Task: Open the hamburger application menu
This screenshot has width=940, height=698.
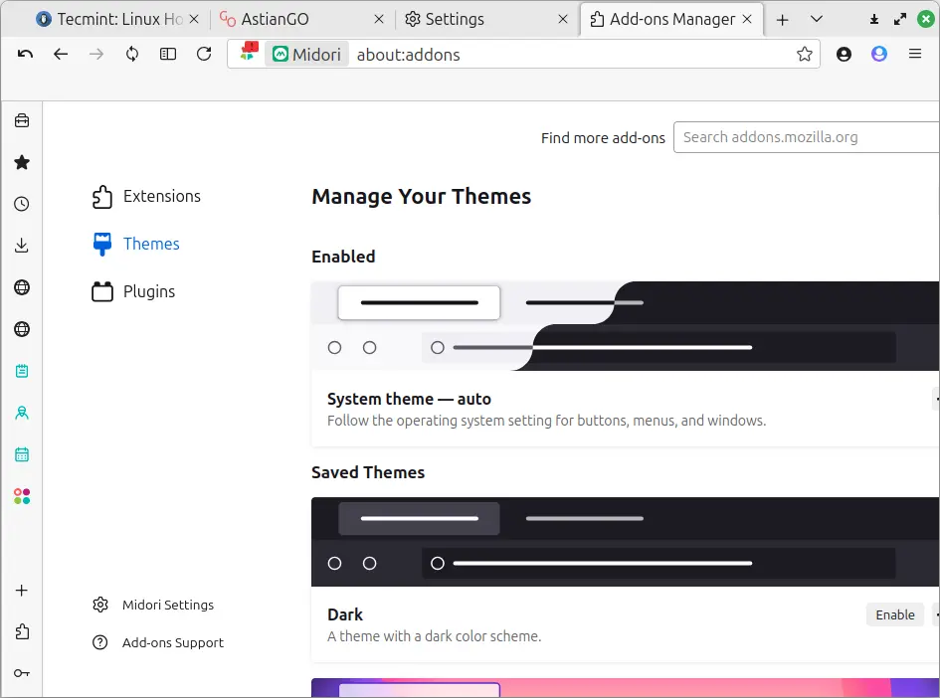Action: tap(915, 55)
